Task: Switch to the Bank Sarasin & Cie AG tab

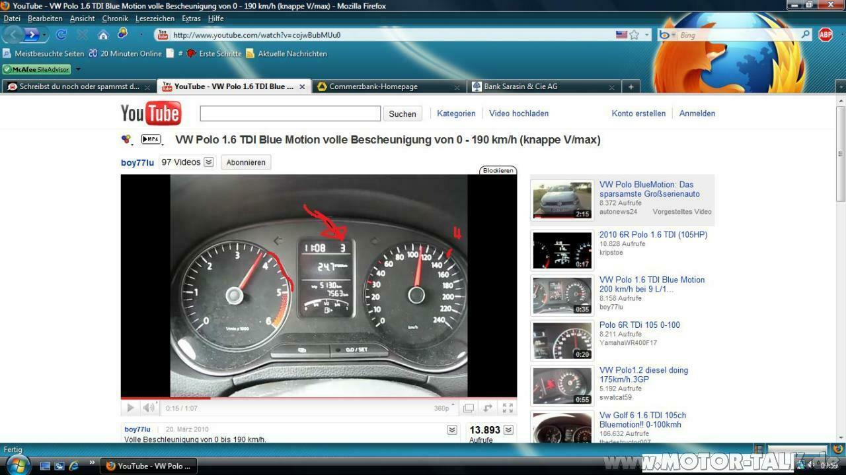Action: (x=543, y=86)
